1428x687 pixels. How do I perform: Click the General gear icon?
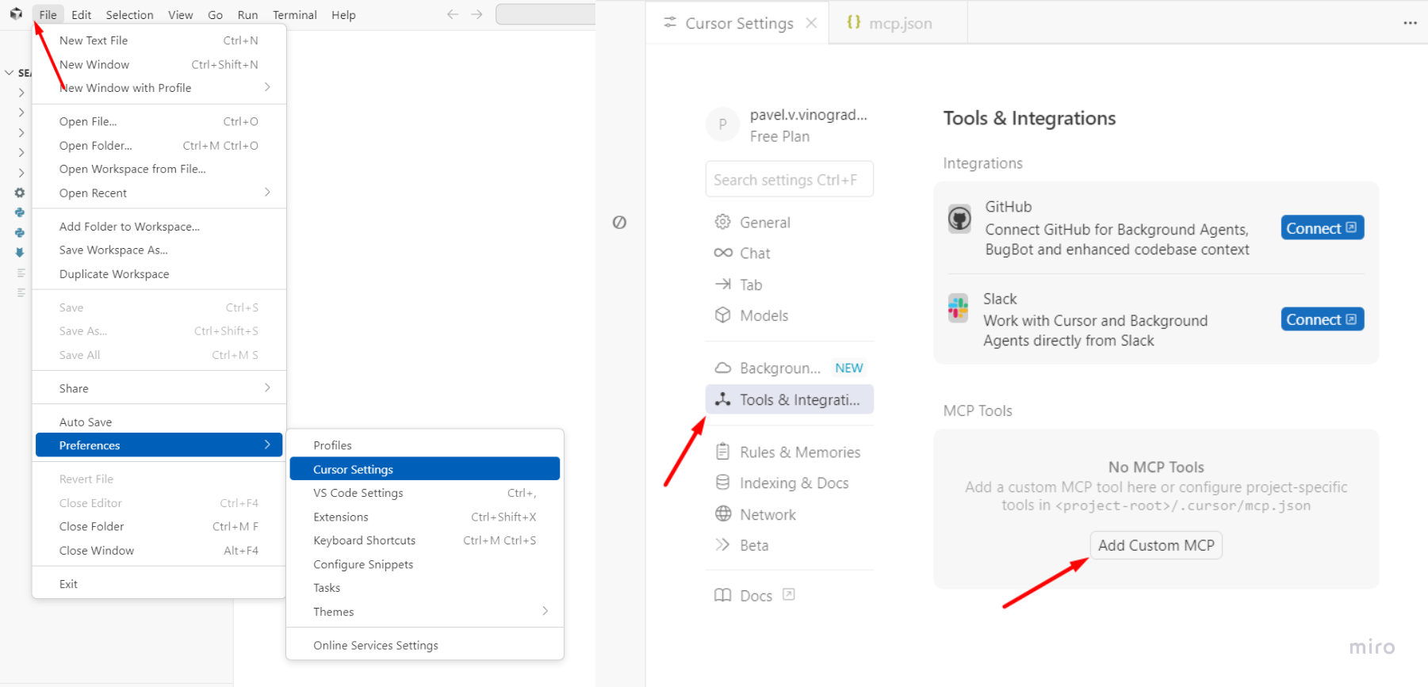coord(722,222)
